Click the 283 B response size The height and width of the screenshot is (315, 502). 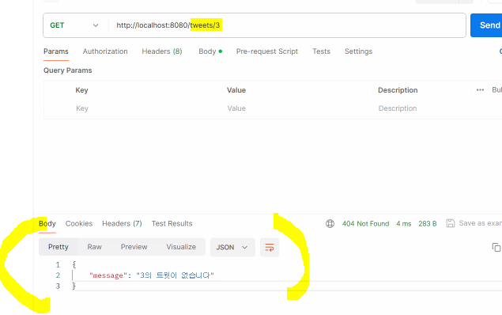[428, 223]
